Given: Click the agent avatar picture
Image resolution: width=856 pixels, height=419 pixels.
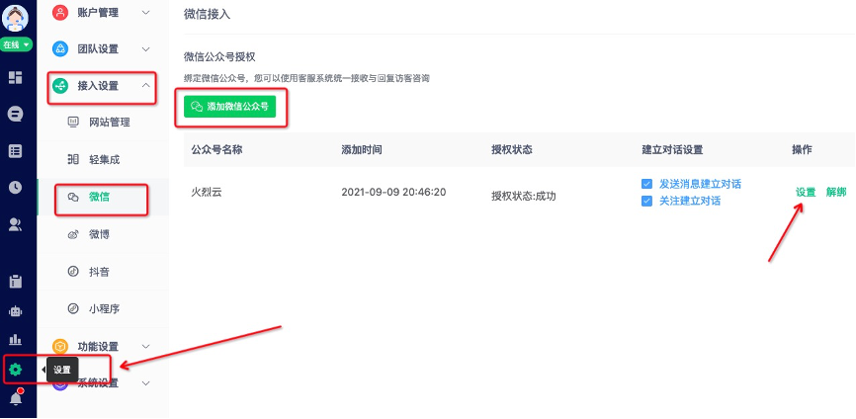Looking at the screenshot, I should [15, 18].
